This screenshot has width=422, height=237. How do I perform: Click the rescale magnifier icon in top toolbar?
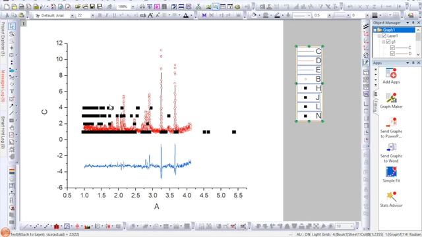click(x=216, y=7)
